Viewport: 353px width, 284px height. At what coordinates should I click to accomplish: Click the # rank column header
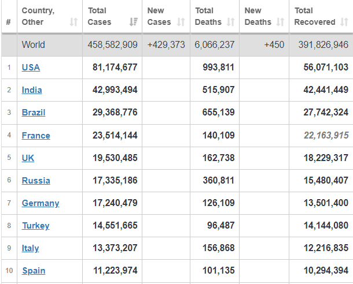pos(8,23)
